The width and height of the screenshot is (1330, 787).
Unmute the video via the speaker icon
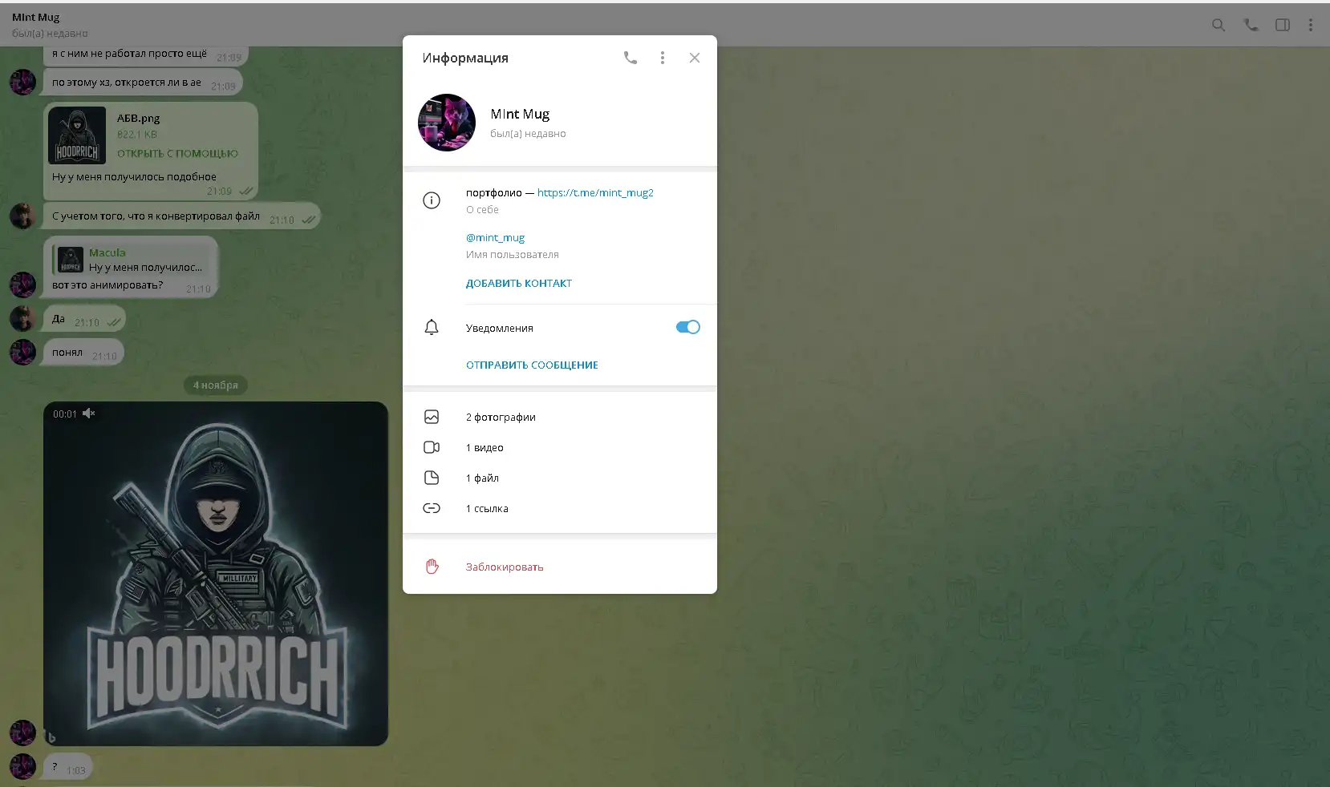(x=89, y=414)
